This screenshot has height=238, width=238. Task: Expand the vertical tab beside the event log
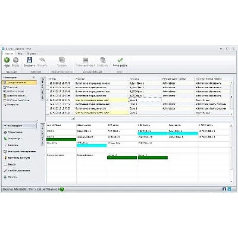(42, 89)
